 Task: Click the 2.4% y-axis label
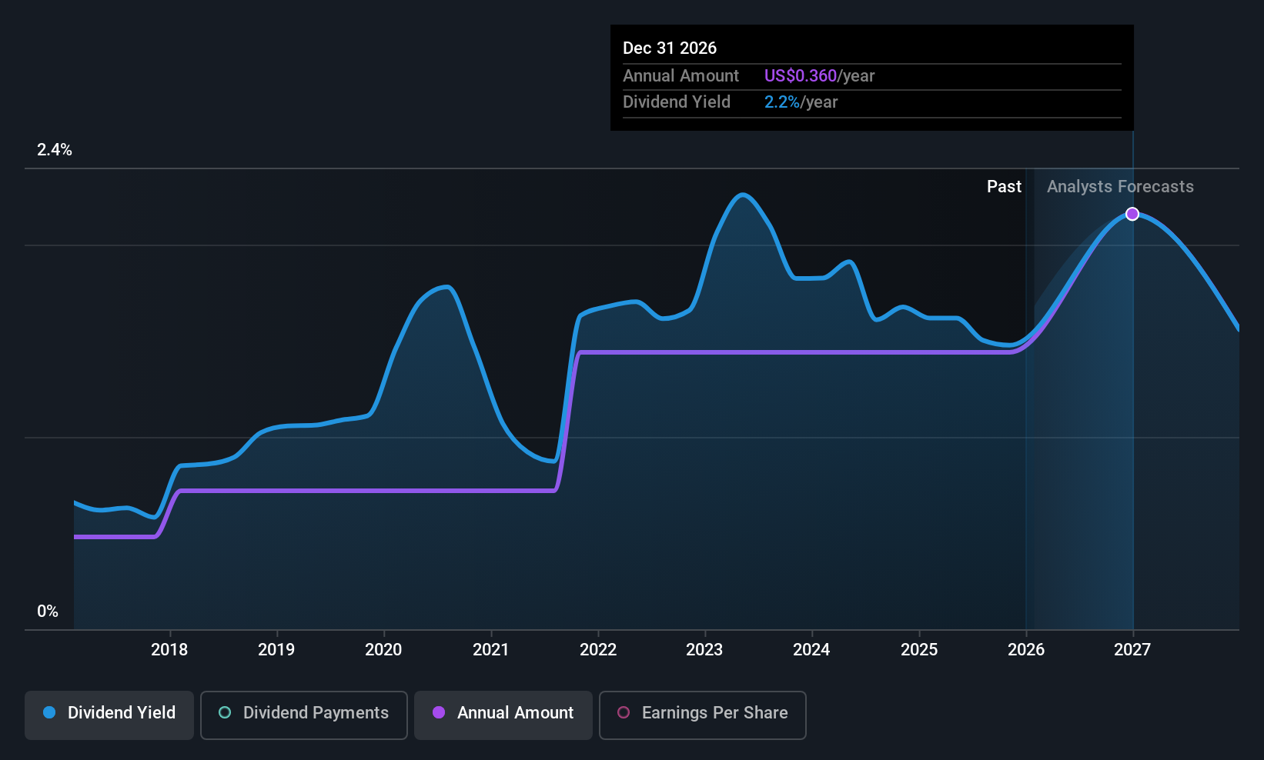tap(55, 149)
